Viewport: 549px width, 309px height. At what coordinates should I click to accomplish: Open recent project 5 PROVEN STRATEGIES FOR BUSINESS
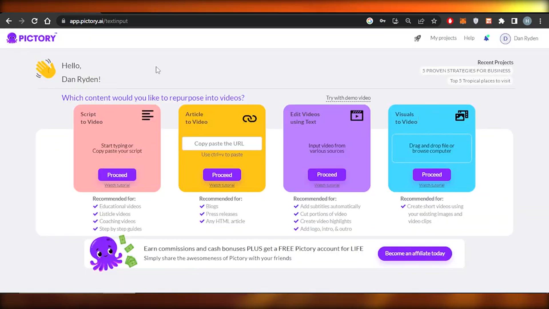[466, 71]
